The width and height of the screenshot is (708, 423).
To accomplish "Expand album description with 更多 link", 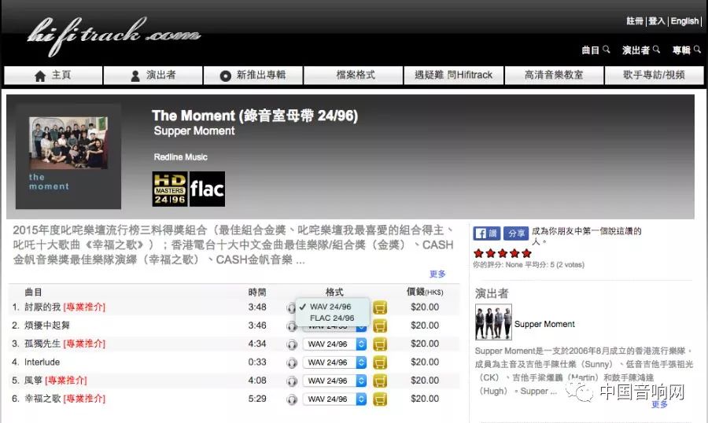I will pyautogui.click(x=437, y=274).
